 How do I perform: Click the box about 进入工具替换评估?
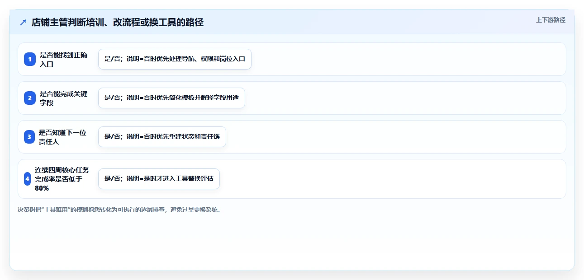click(x=159, y=179)
